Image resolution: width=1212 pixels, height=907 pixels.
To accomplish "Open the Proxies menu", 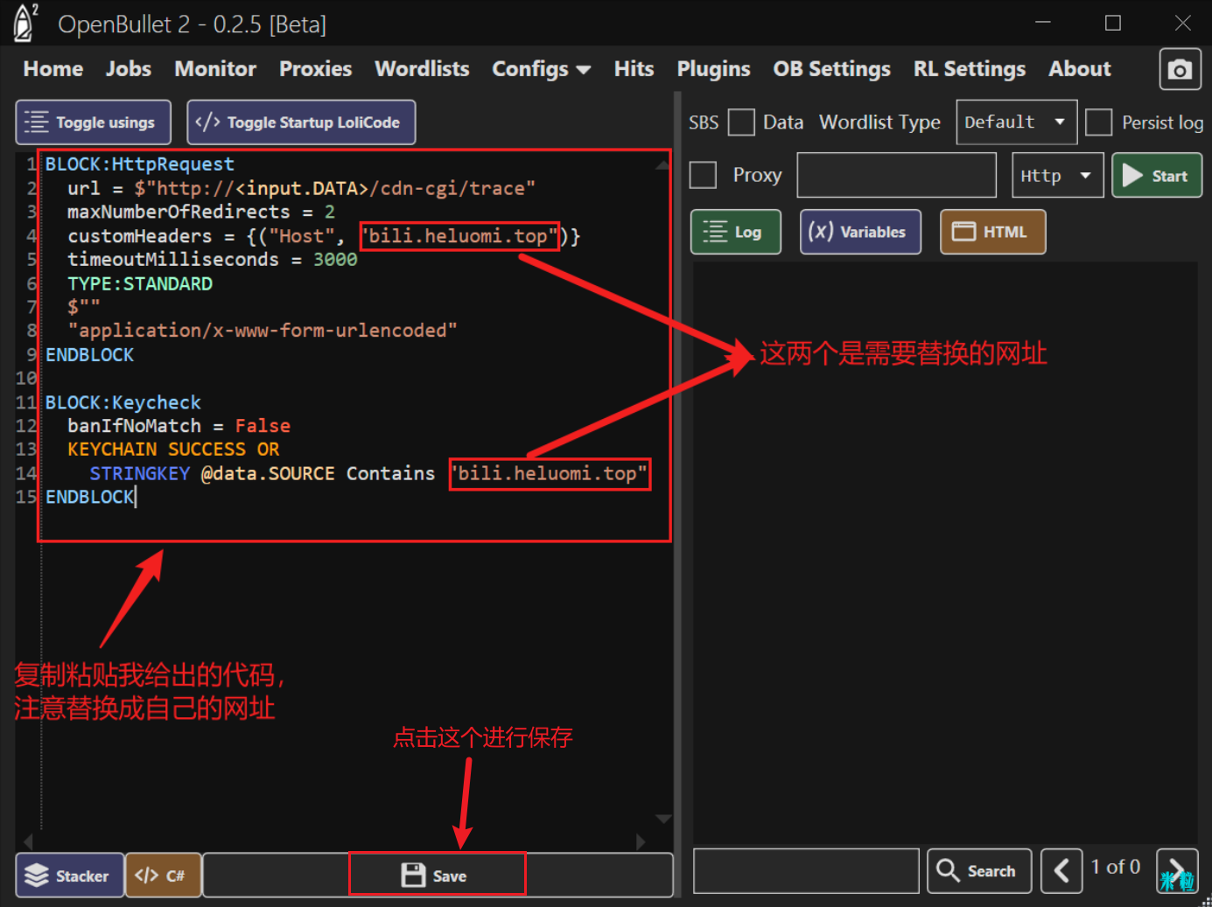I will point(315,69).
